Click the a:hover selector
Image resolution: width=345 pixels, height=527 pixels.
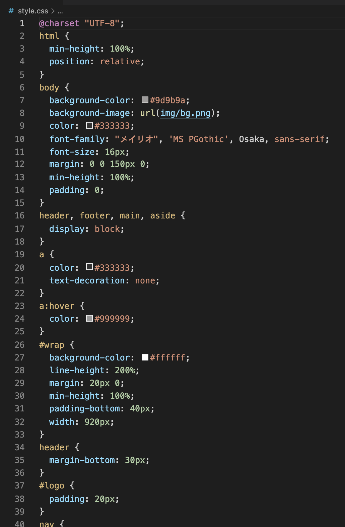point(57,306)
